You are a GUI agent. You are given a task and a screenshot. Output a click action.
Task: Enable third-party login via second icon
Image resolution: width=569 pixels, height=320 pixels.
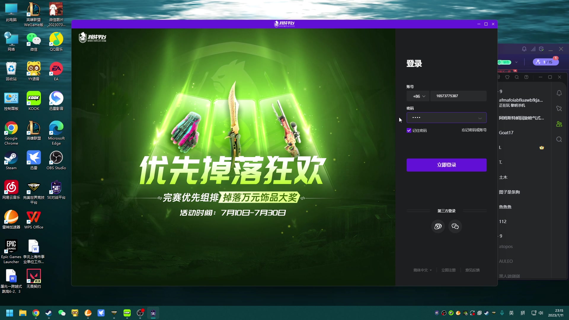[x=455, y=226]
